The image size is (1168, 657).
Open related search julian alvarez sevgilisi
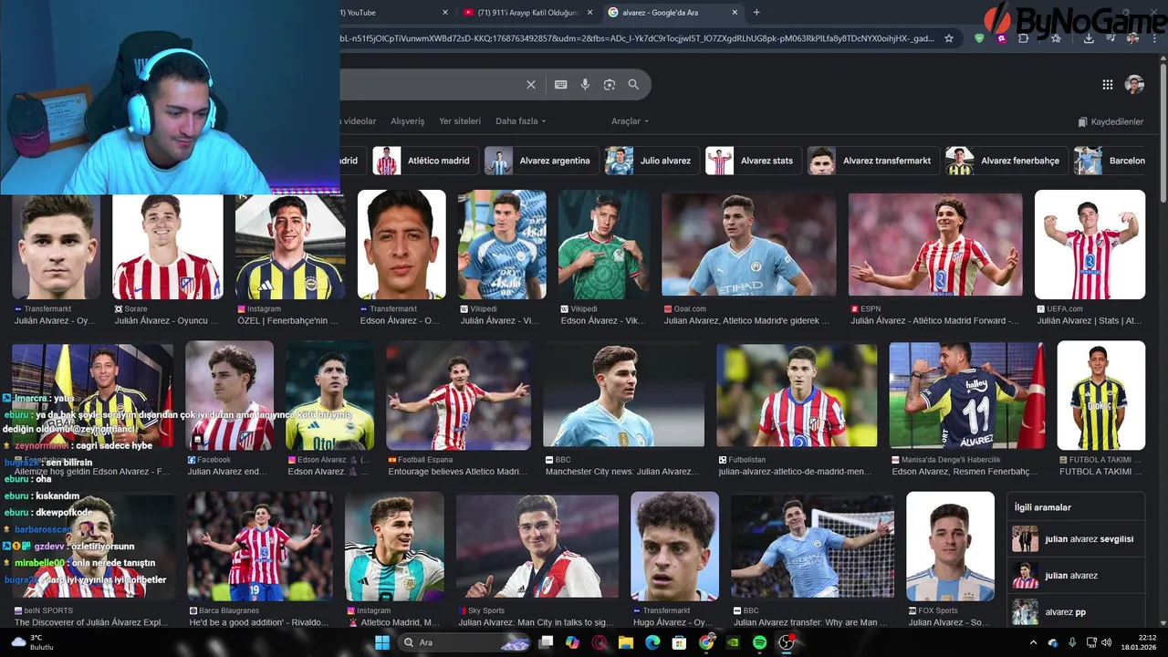coord(1076,539)
